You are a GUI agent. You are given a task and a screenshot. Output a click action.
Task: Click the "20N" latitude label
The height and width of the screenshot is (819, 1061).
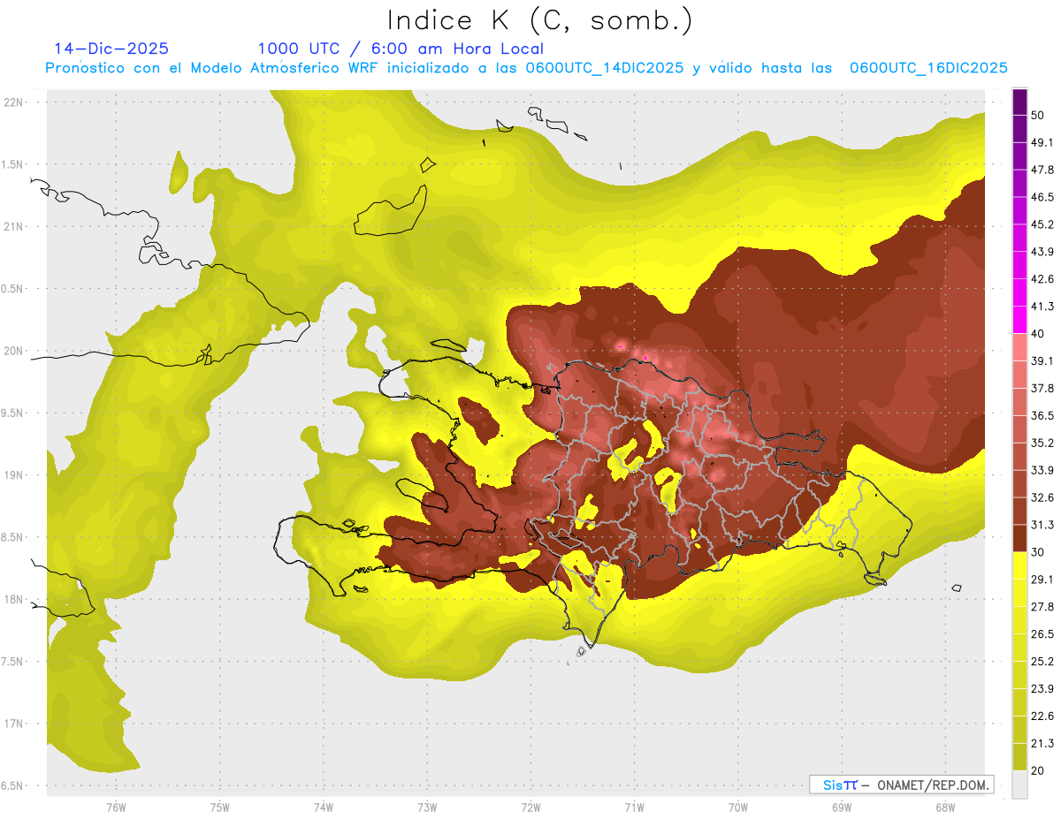click(15, 351)
